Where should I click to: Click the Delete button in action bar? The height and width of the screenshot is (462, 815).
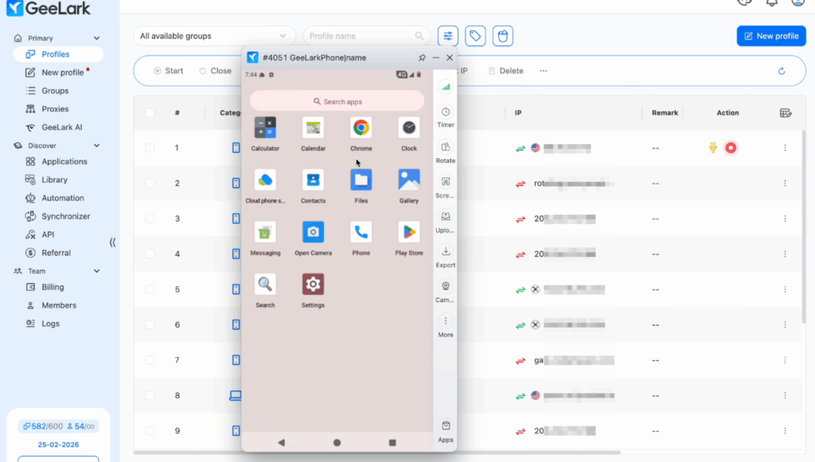[x=505, y=71]
